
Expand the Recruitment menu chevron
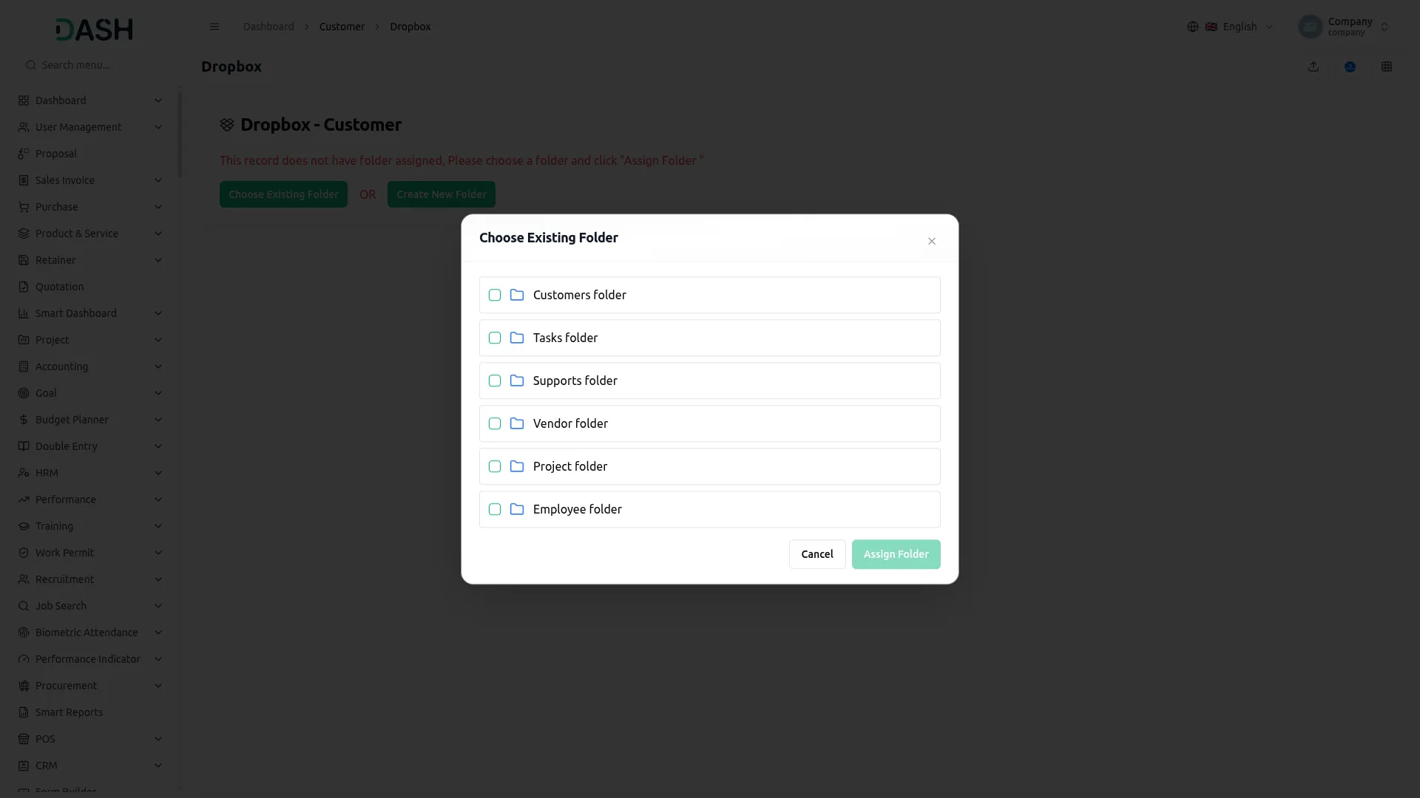click(x=158, y=579)
